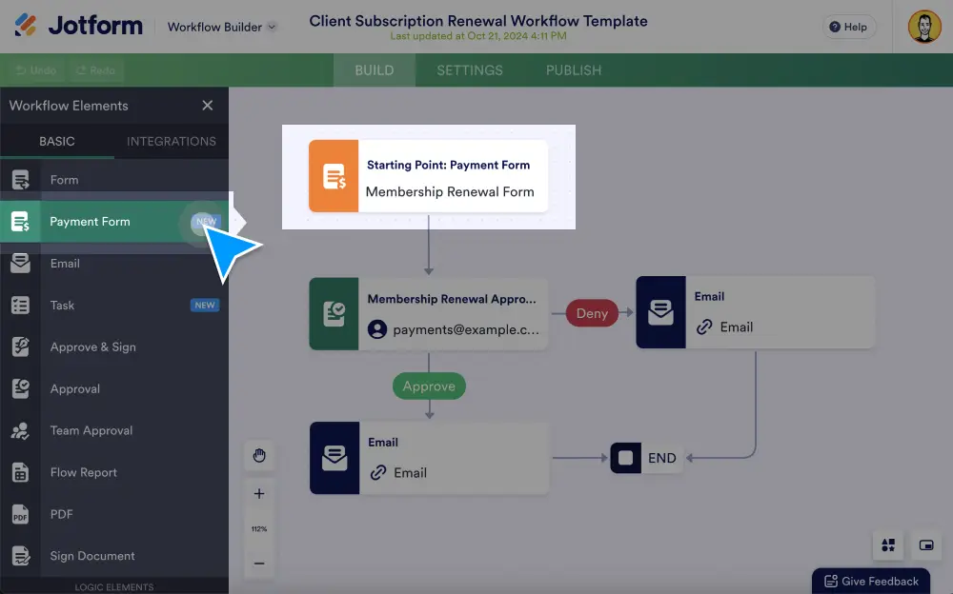Pick the Approve & Sign element

tap(93, 346)
